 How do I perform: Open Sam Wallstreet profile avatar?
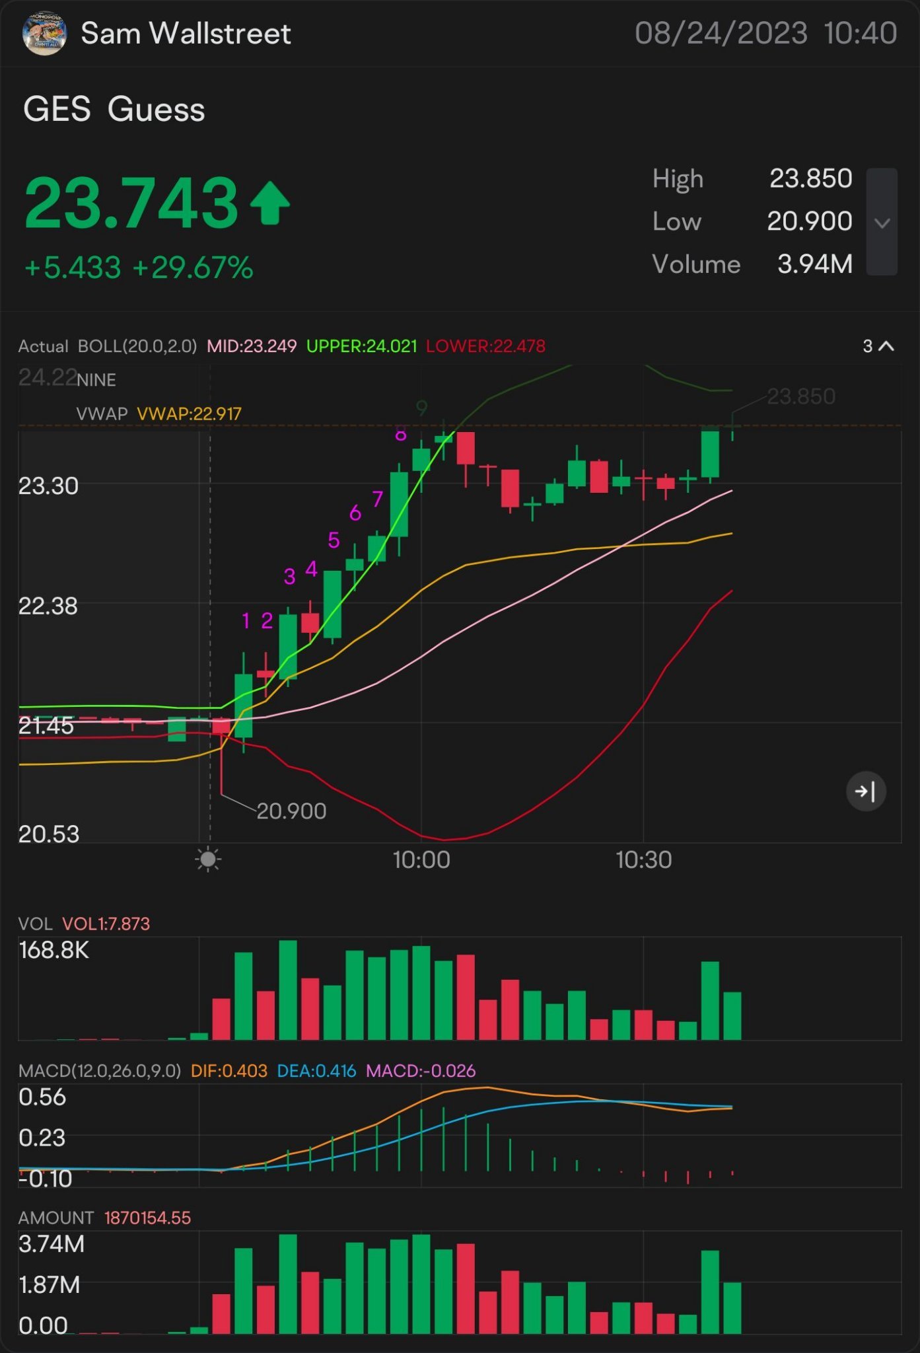coord(44,33)
